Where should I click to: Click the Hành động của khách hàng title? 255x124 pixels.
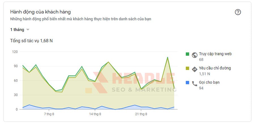[40, 12]
